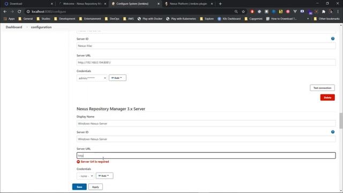The image size is (343, 193).
Task: Apply the configuration changes
Action: pos(95,187)
